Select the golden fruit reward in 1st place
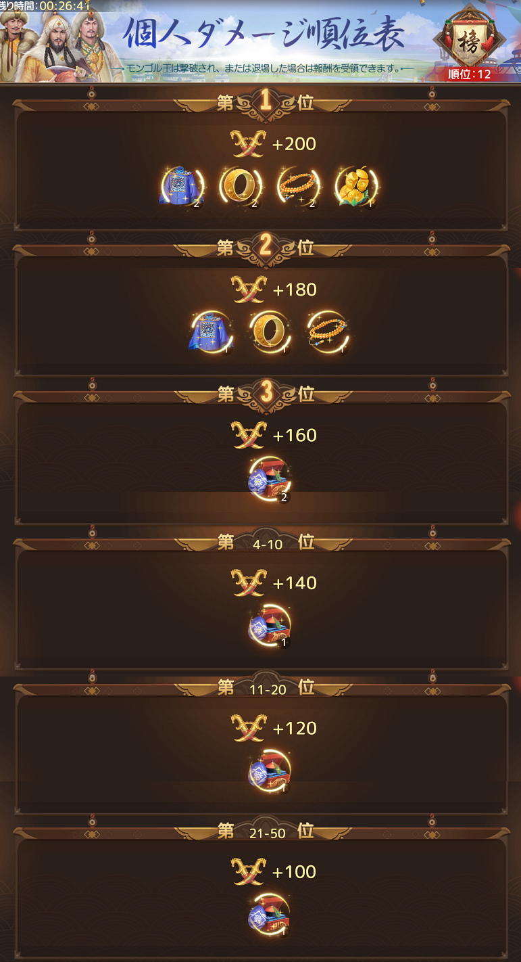Viewport: 521px width, 962px height. point(357,186)
